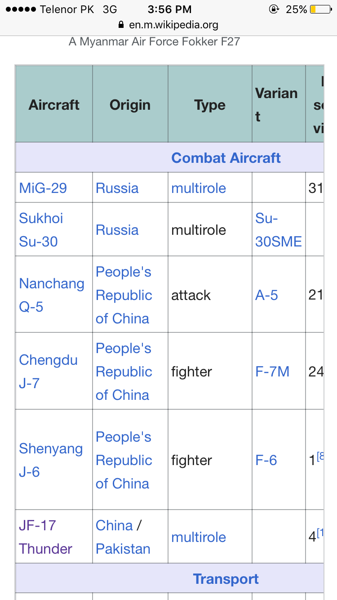Image resolution: width=337 pixels, height=600 pixels.
Task: Open the Sukhoi Su-30 link
Action: tap(41, 230)
